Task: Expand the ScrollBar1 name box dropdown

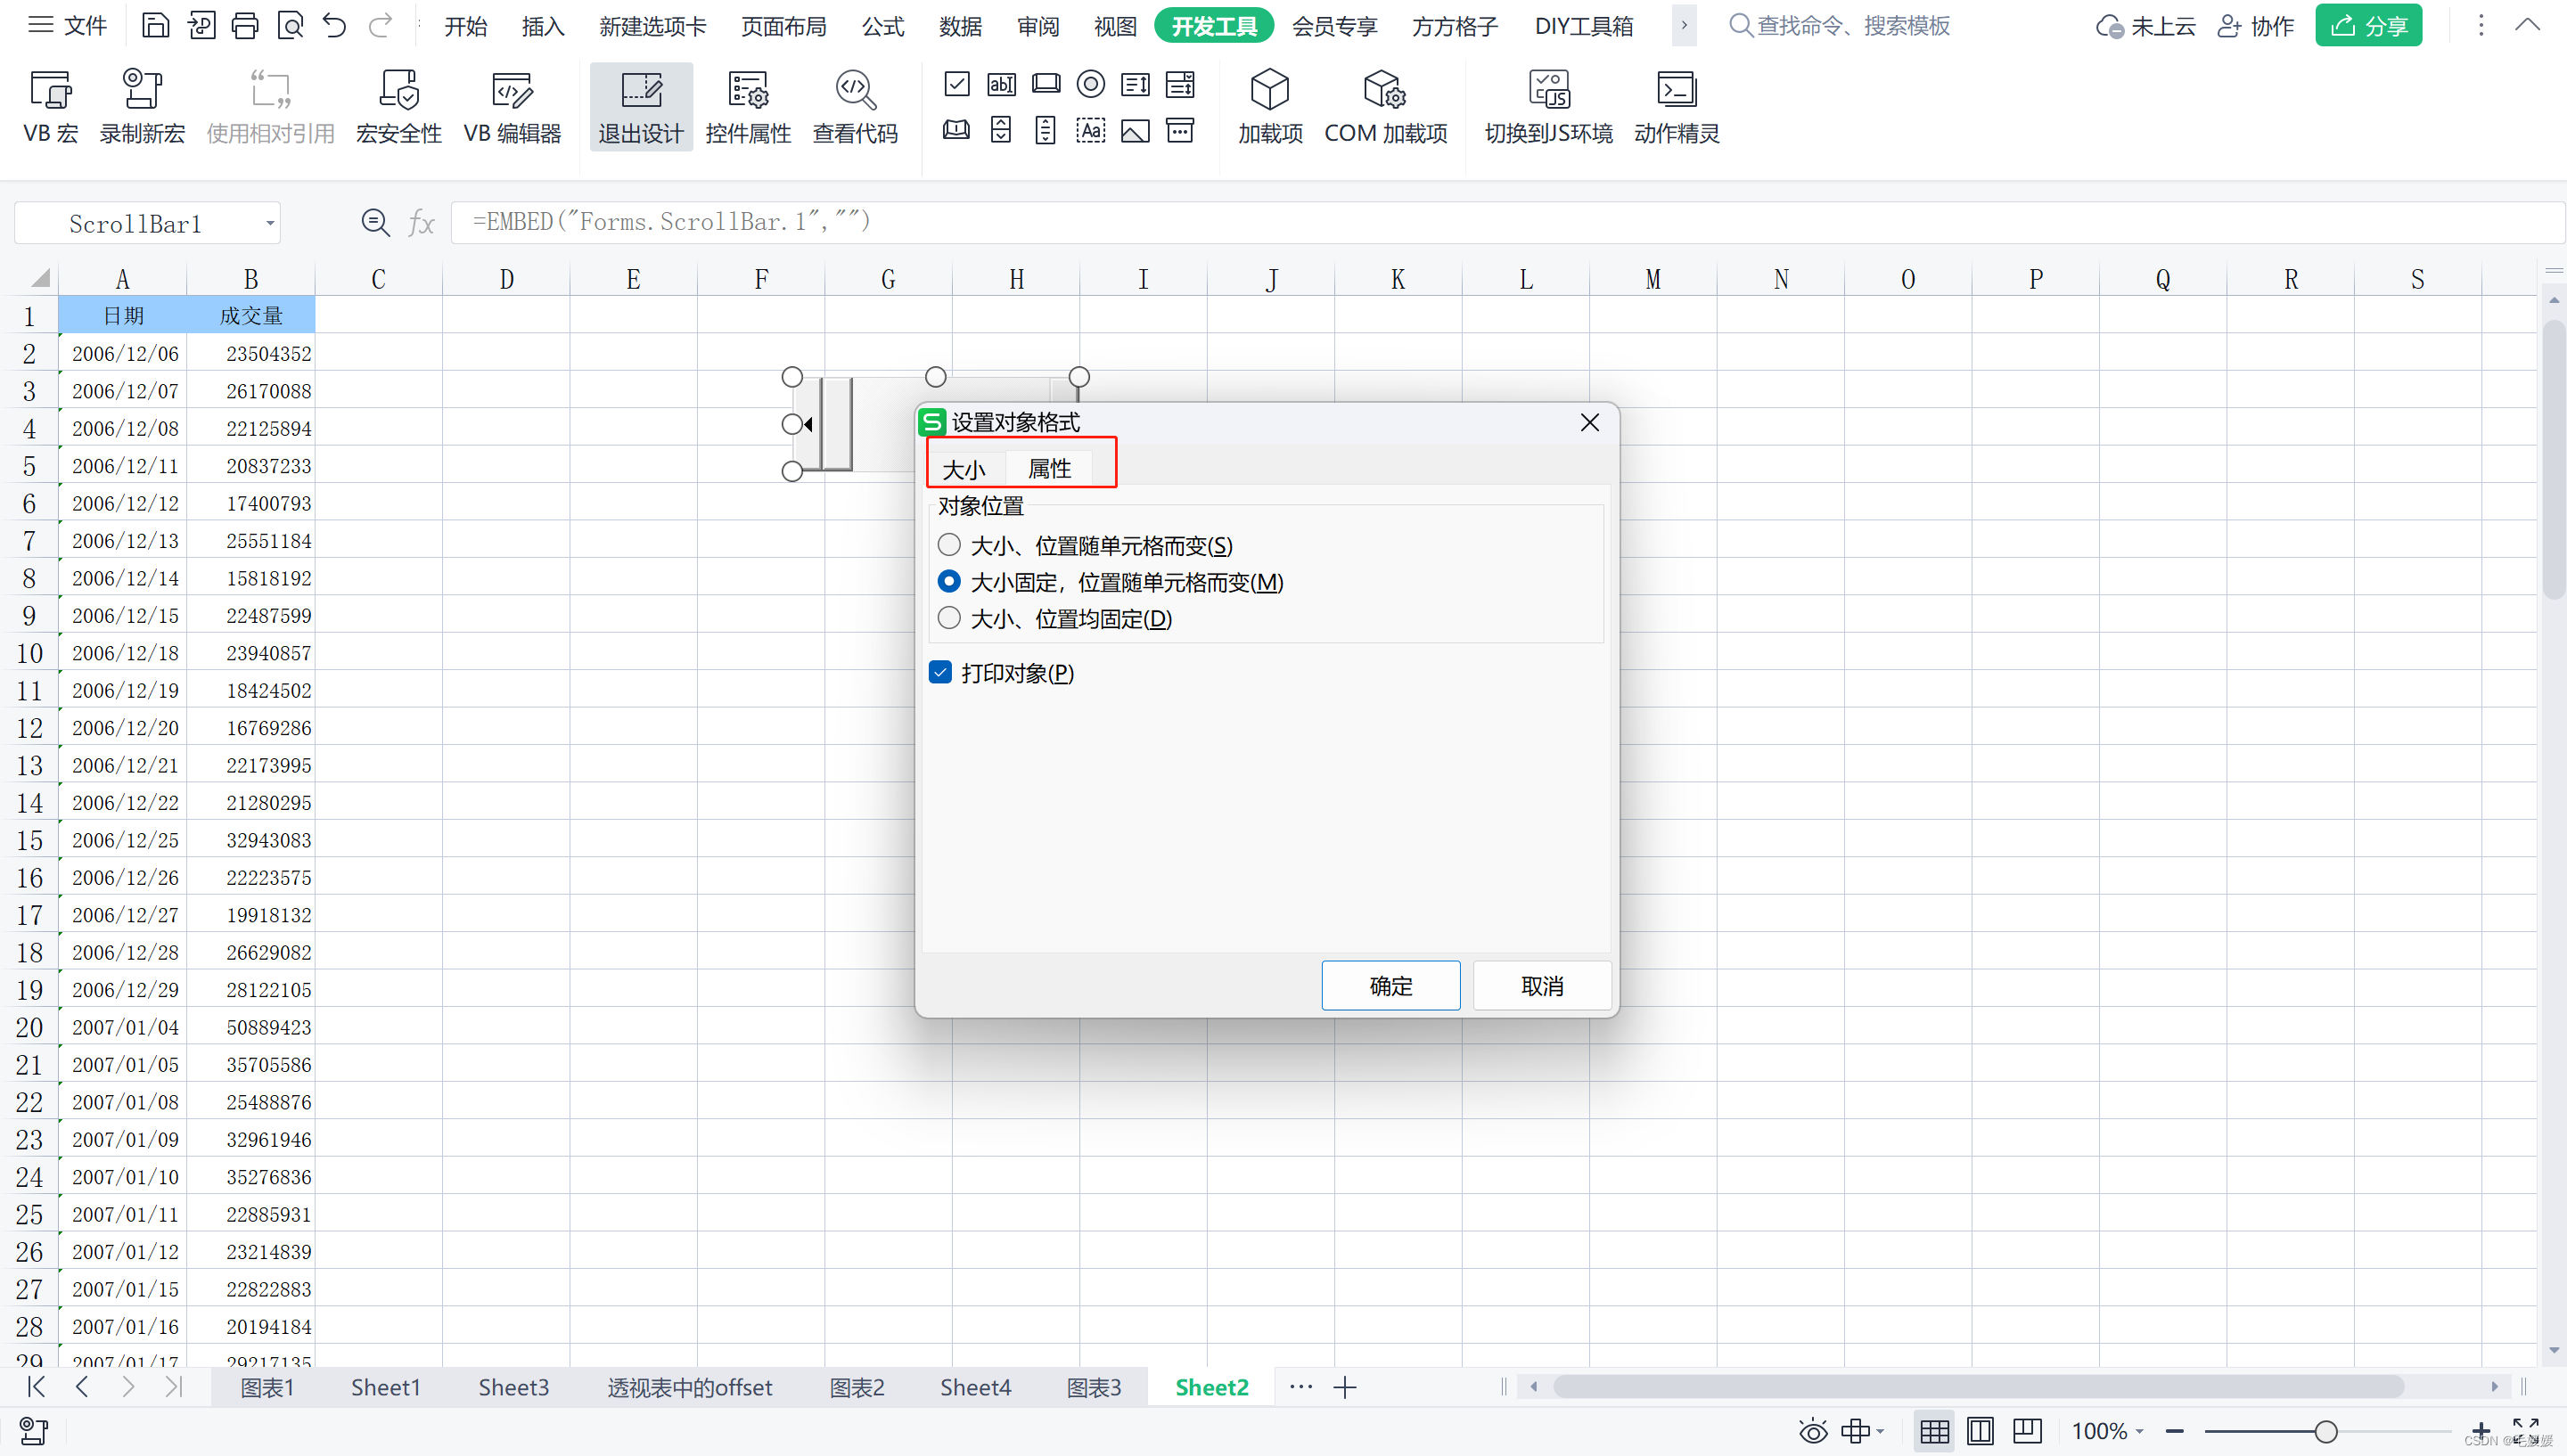Action: [x=270, y=224]
